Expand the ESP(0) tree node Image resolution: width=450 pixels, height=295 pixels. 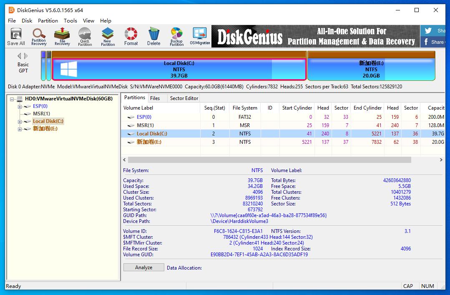(20, 106)
